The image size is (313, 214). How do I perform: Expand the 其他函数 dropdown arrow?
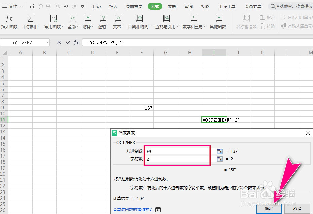228,26
